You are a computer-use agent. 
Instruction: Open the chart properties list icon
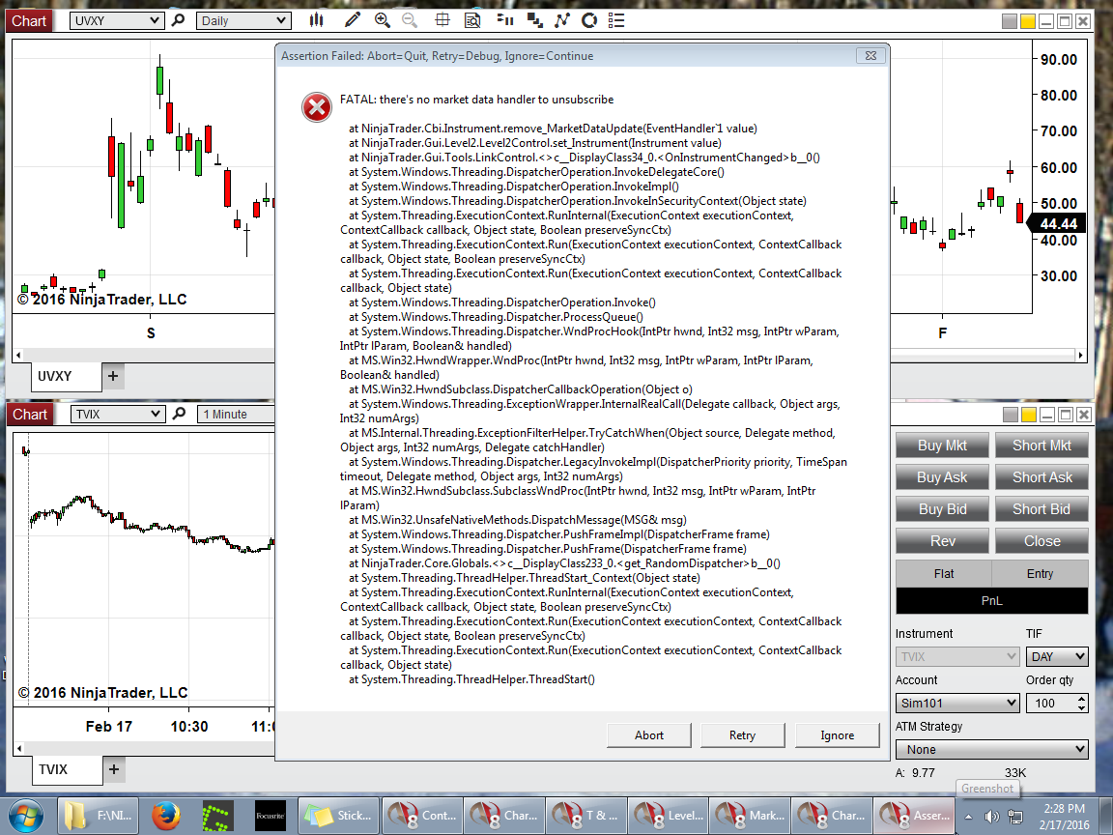coord(616,20)
